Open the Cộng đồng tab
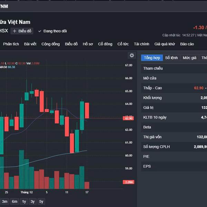Viewport: 207px width, 207px height. 50,44
